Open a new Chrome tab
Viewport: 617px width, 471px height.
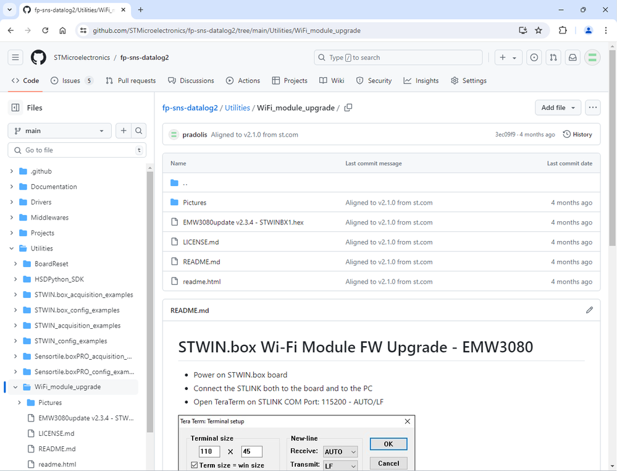tap(140, 10)
